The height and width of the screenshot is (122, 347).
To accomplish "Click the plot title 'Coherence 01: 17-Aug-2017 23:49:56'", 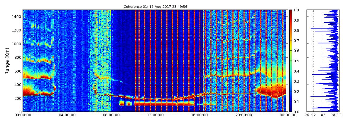I will pyautogui.click(x=155, y=7).
